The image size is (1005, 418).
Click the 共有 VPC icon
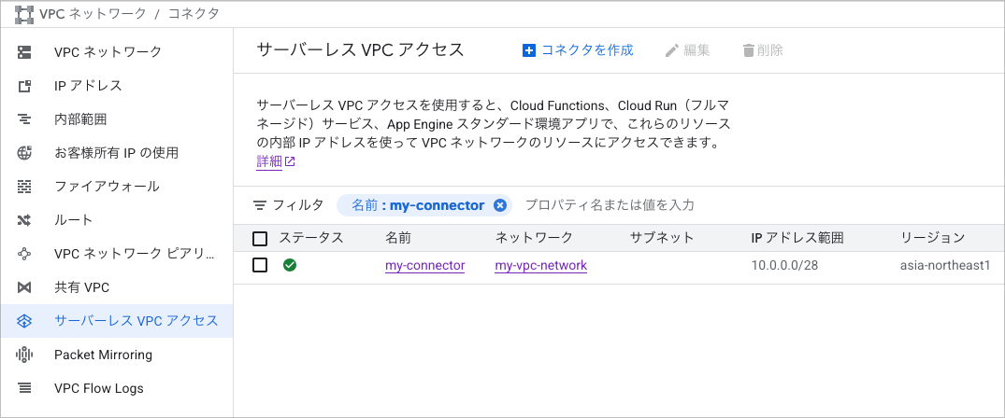(24, 287)
